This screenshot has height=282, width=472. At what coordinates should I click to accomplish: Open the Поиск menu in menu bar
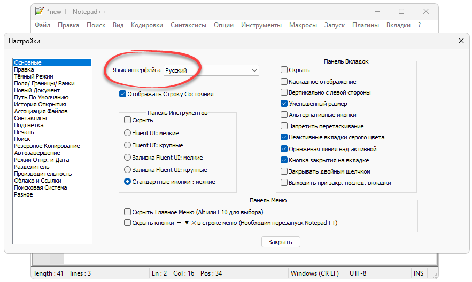click(x=96, y=25)
